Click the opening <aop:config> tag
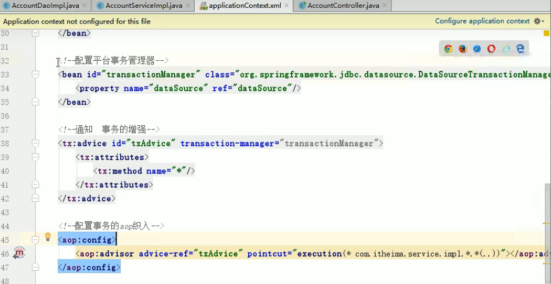This screenshot has height=284, width=551. click(x=87, y=240)
